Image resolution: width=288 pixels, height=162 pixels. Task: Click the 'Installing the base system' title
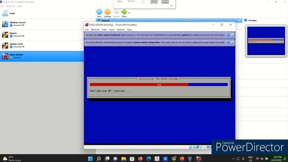(x=158, y=79)
